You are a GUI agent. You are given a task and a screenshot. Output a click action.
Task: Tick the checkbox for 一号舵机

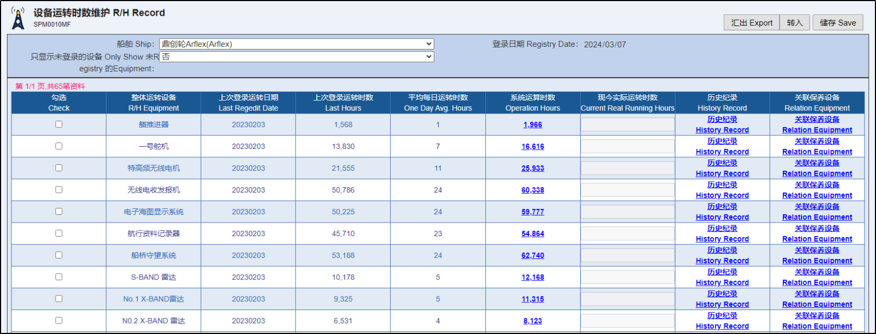pos(59,146)
